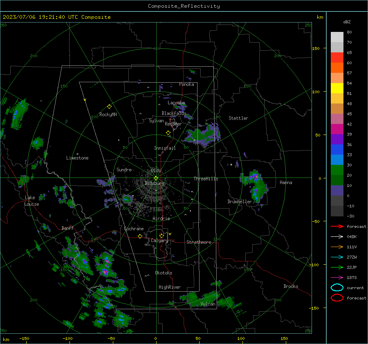
Task: Click the magenta 18TS arrow in legend
Action: [337, 278]
